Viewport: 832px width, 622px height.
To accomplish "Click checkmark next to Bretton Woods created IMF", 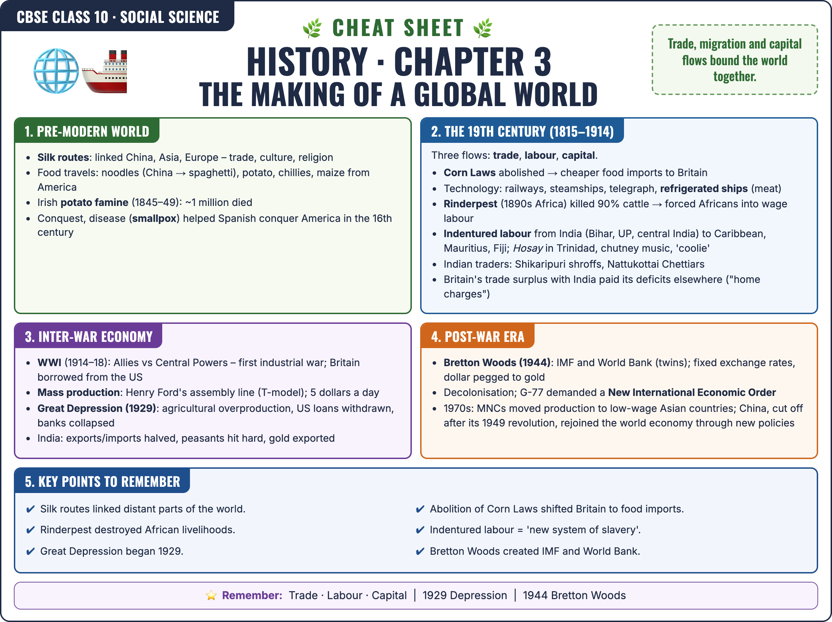I will pyautogui.click(x=420, y=552).
